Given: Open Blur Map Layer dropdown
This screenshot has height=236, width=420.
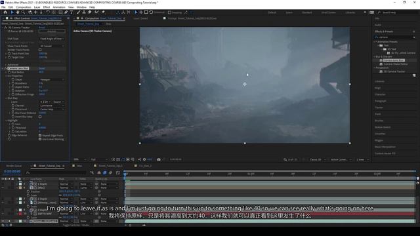Looking at the screenshot, I should tap(45, 102).
